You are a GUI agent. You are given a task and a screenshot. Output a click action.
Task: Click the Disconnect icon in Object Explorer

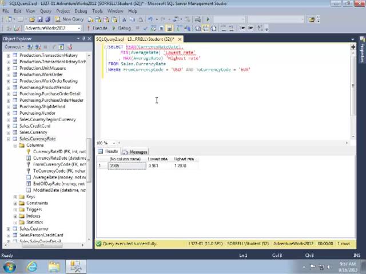(x=38, y=47)
